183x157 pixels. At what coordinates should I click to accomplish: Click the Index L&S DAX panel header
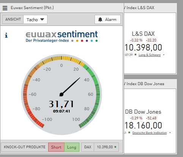coord(150,8)
